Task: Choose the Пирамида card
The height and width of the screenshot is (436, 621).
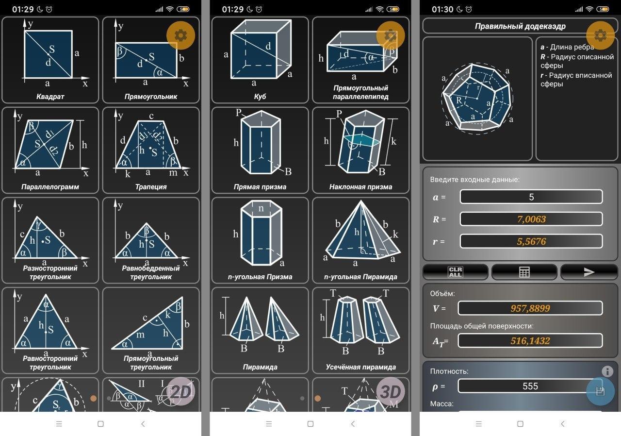Action: point(260,331)
